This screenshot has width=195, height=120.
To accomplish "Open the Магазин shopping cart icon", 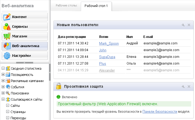I will 7,36.
